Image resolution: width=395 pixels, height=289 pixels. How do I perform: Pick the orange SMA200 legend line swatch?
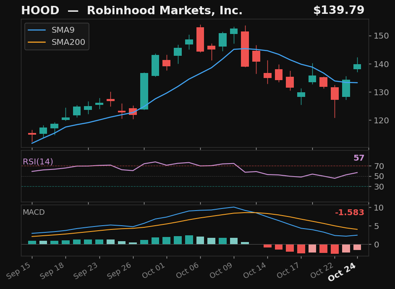37,42
